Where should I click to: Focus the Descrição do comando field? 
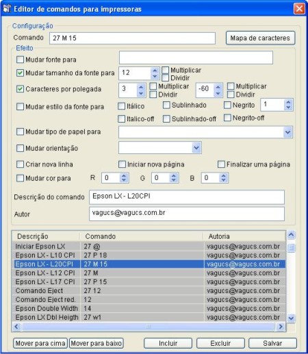click(187, 197)
